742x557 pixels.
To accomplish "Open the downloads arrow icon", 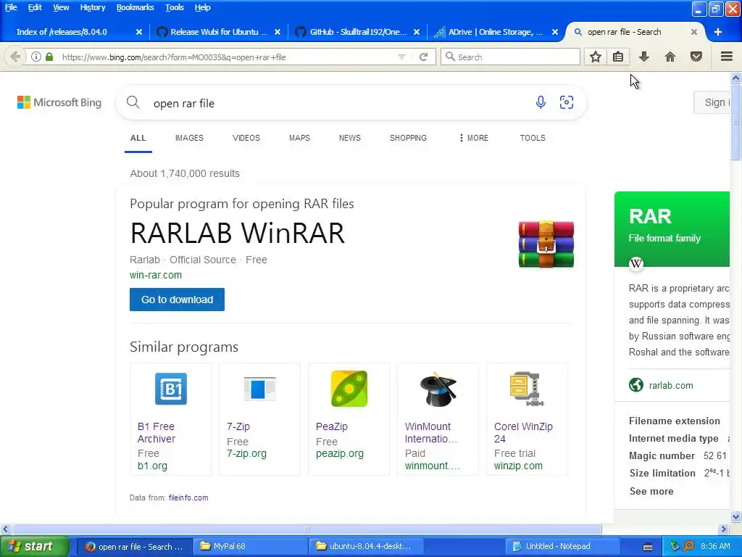I will click(644, 57).
